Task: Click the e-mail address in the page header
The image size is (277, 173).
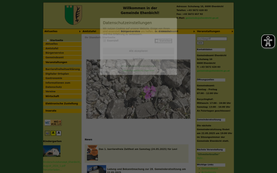Action: coord(202,18)
